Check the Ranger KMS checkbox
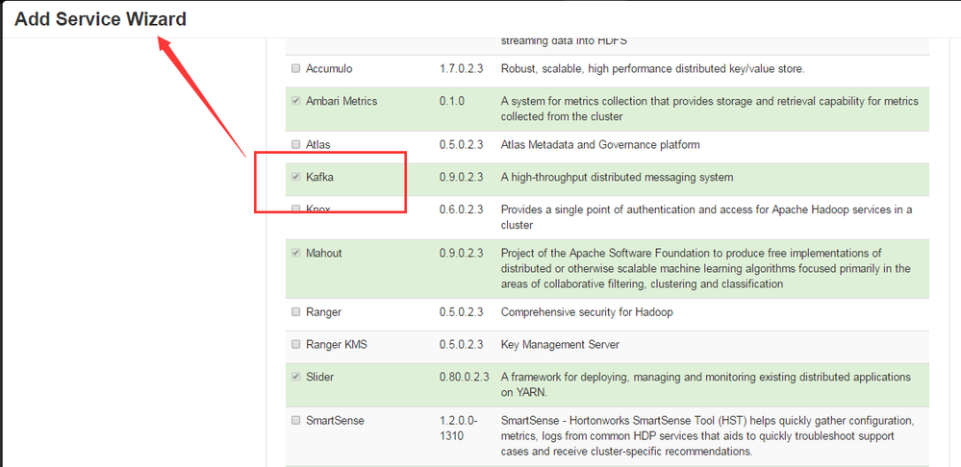Screen dimensions: 961x467 (296, 344)
